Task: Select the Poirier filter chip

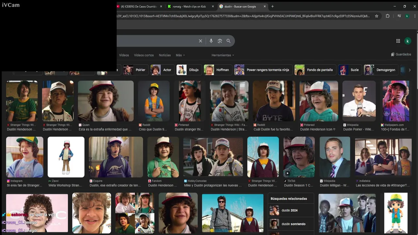Action: [136, 70]
